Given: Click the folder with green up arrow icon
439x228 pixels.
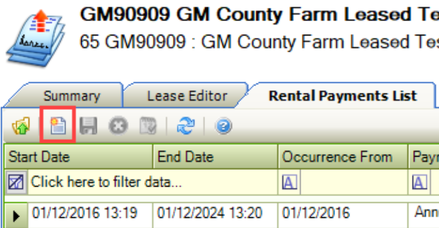Looking at the screenshot, I should 21,126.
